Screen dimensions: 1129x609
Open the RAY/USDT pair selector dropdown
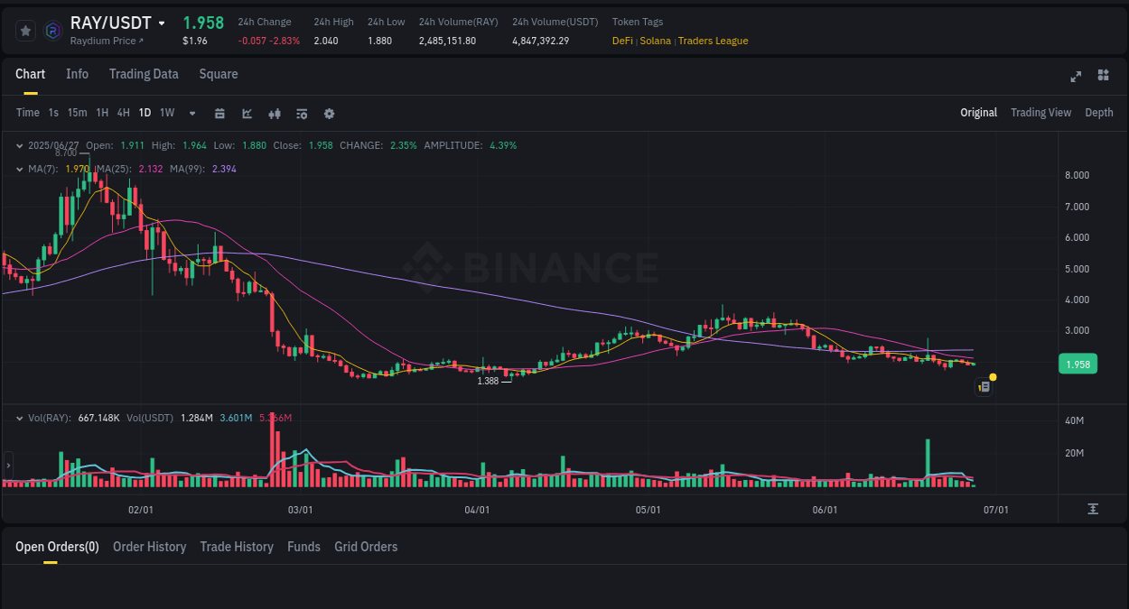[162, 23]
